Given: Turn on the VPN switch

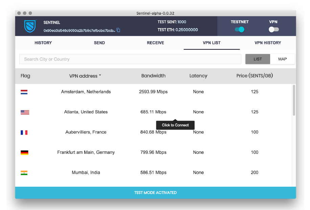Looking at the screenshot, I should pyautogui.click(x=274, y=29).
